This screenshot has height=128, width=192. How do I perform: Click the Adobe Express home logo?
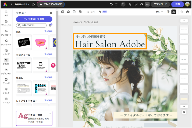pos(5,4)
